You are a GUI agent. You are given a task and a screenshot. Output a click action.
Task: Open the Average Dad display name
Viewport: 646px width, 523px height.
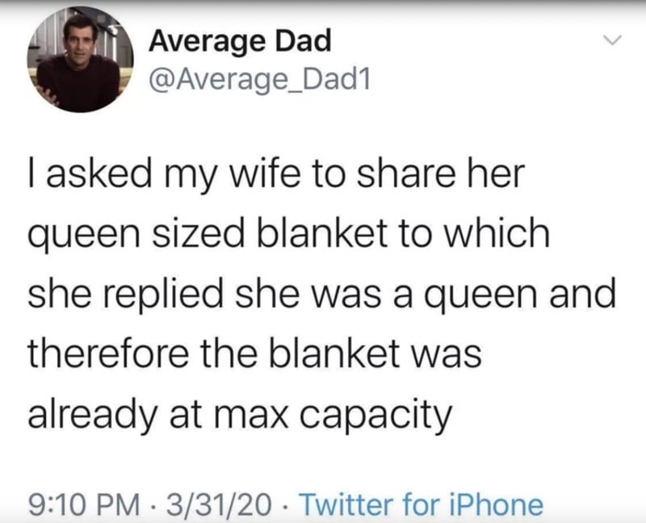[x=240, y=41]
